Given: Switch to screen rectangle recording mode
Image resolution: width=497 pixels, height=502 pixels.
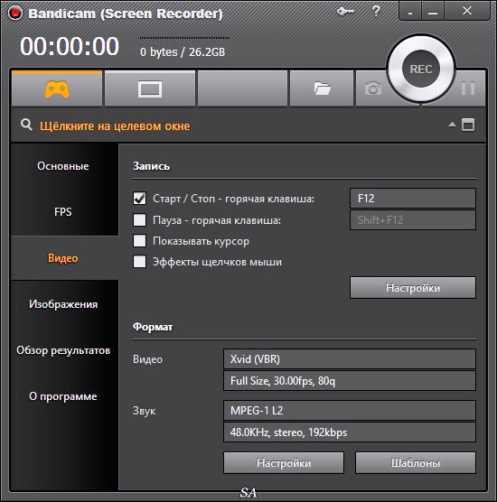Looking at the screenshot, I should click(150, 89).
